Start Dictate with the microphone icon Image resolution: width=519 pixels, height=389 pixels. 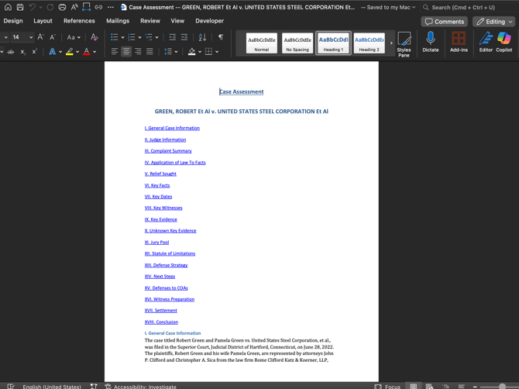point(430,42)
